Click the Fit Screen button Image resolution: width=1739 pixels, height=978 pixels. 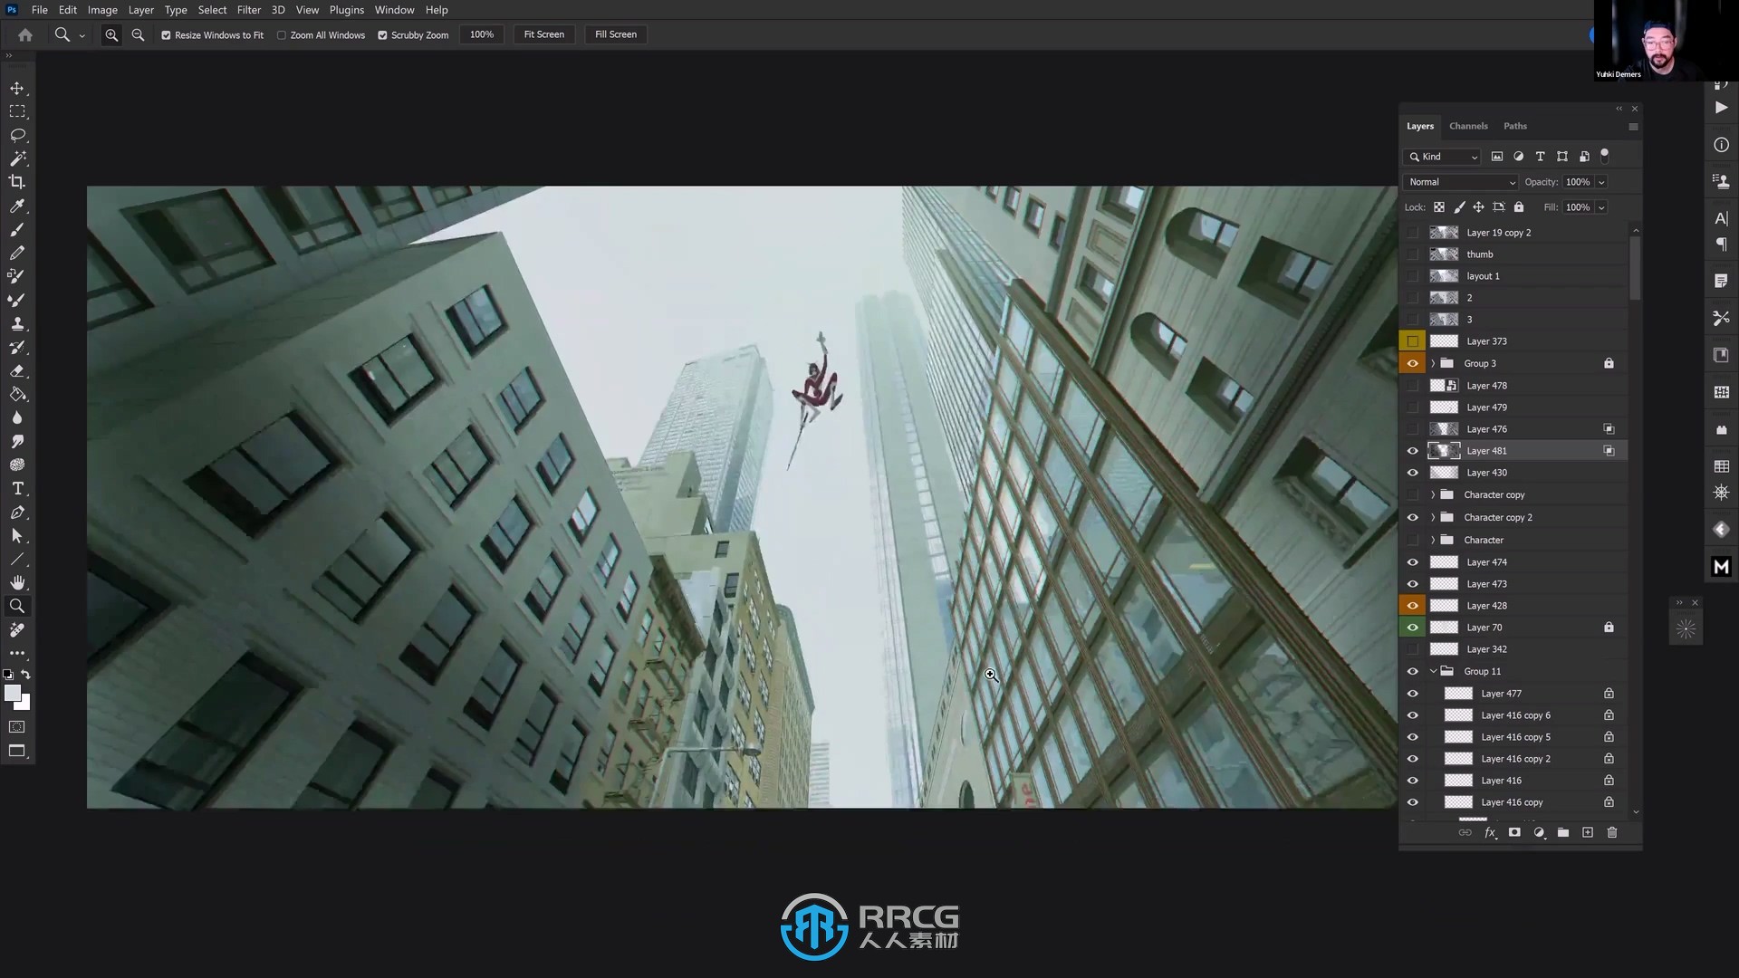pos(544,34)
